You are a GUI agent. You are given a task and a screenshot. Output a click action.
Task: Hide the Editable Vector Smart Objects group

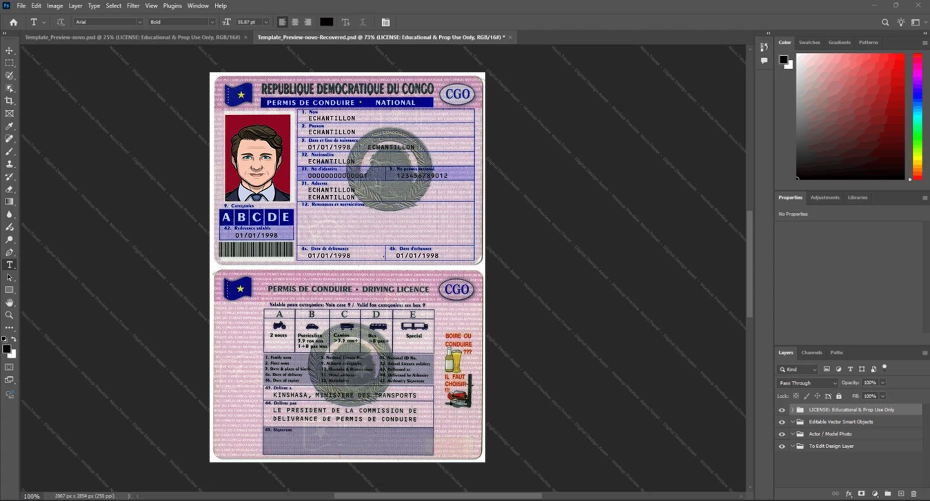(782, 422)
